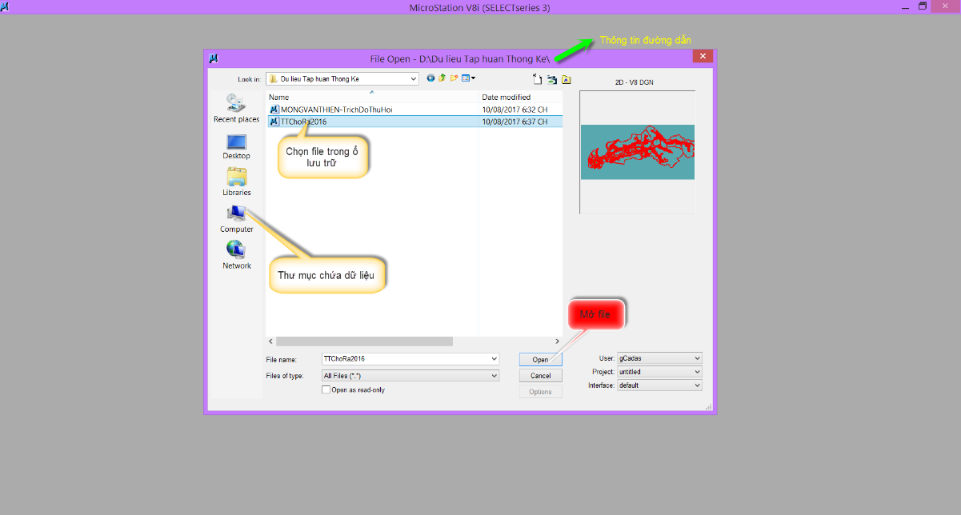Sort files by Name column header

click(372, 98)
